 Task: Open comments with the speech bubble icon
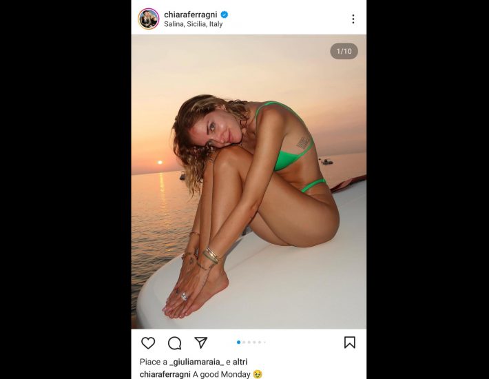[x=175, y=343]
